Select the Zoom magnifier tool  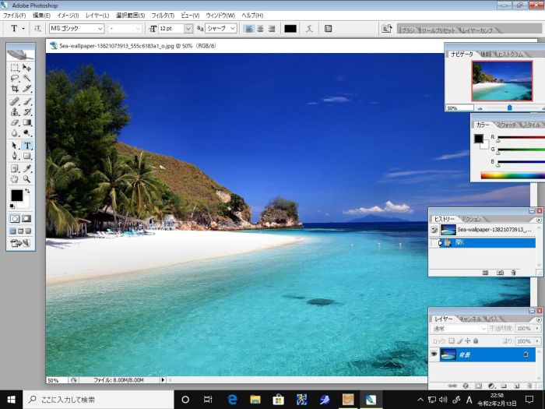click(x=27, y=179)
